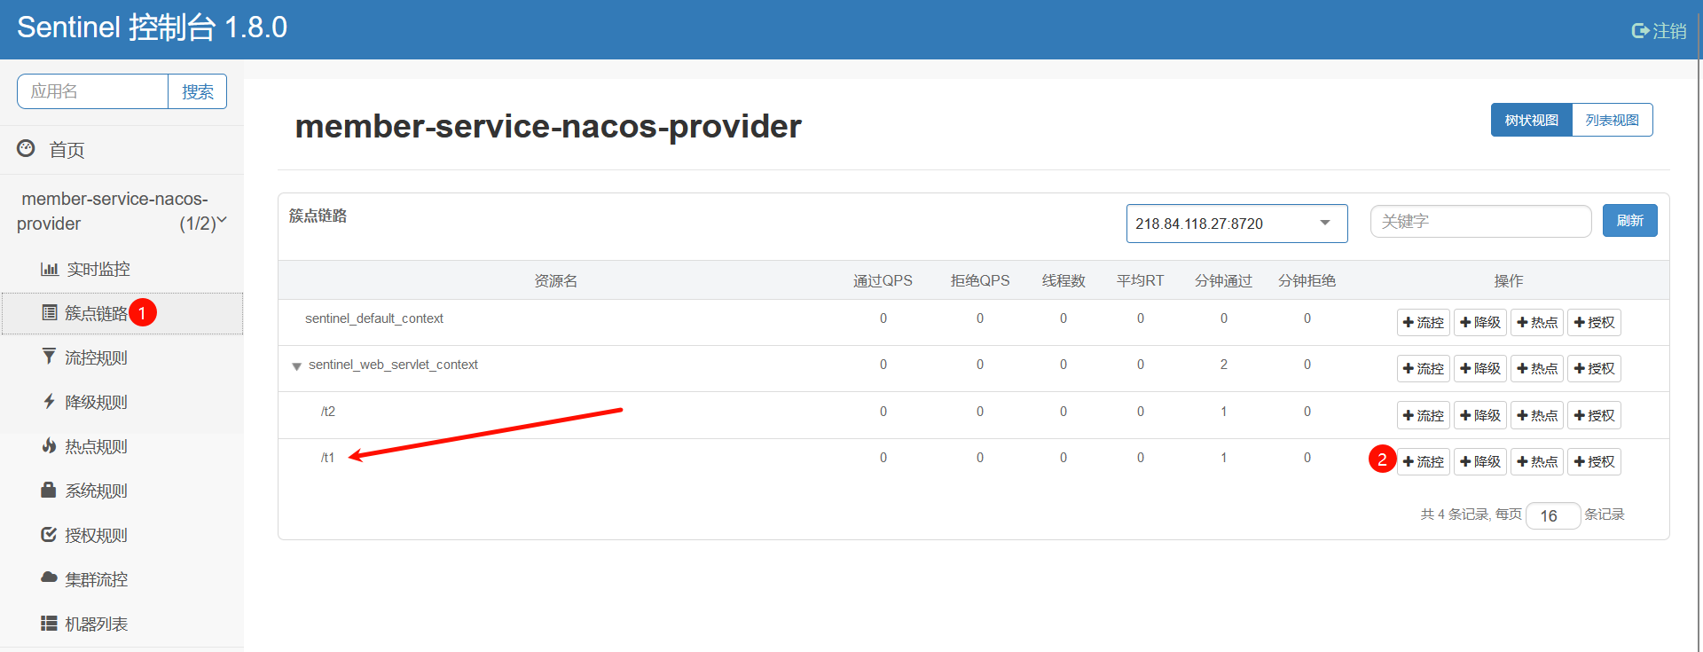
Task: Open 集群流控 cloud icon item
Action: click(49, 577)
